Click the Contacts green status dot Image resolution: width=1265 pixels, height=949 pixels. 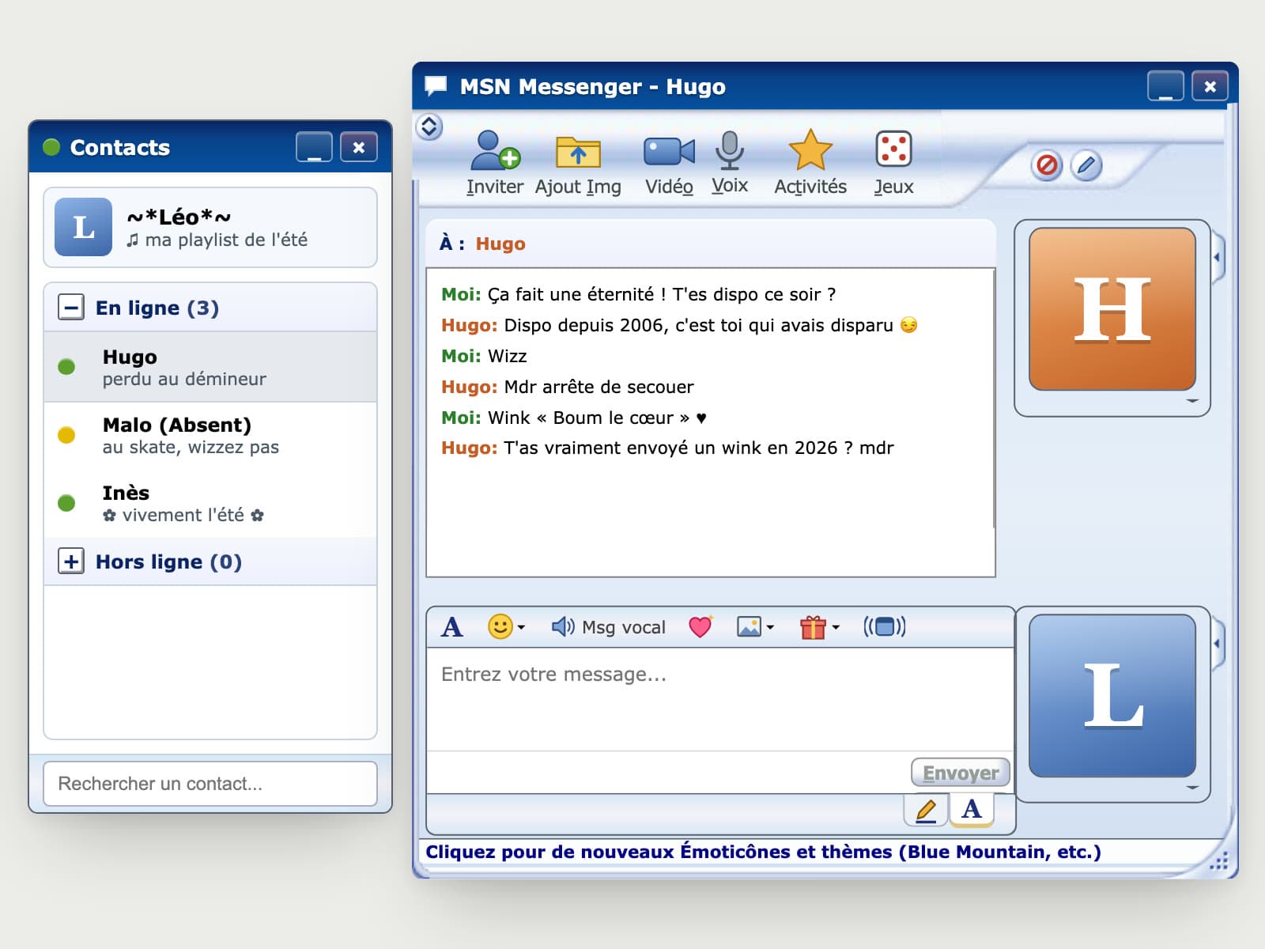click(x=51, y=147)
